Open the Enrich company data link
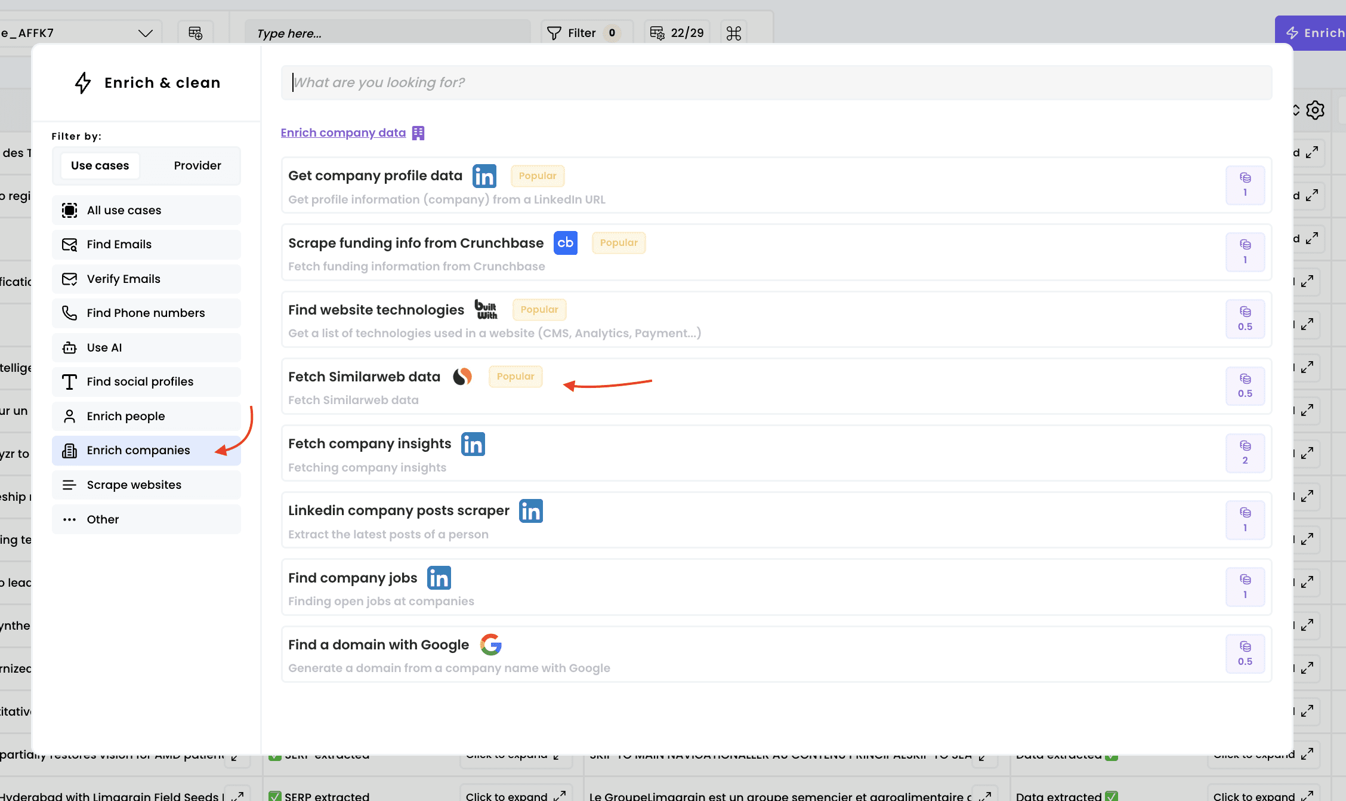The image size is (1346, 801). pos(343,133)
